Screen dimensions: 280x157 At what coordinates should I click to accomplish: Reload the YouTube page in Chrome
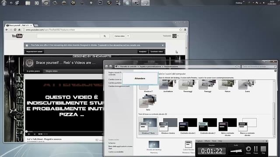pyautogui.click(x=15, y=30)
